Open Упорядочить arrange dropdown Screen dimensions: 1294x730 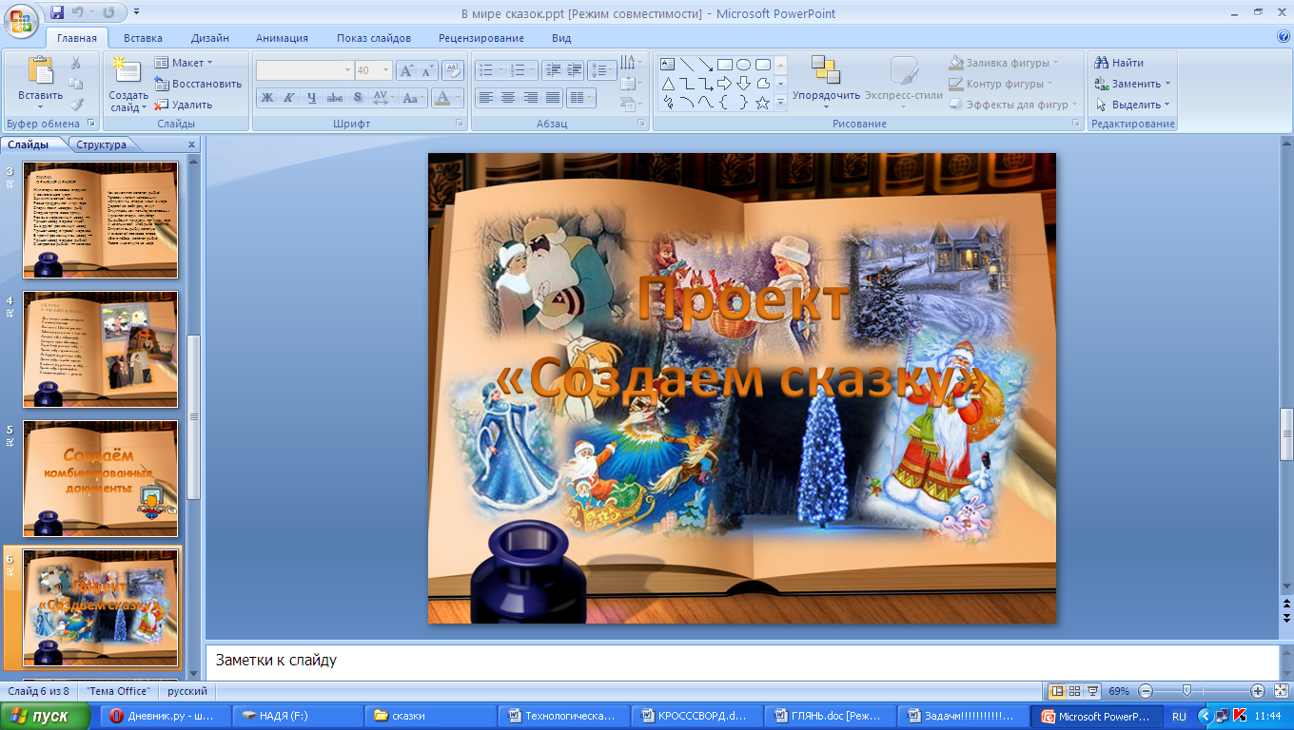pos(826,82)
